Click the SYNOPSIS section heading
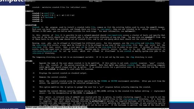 pyautogui.click(x=29, y=11)
